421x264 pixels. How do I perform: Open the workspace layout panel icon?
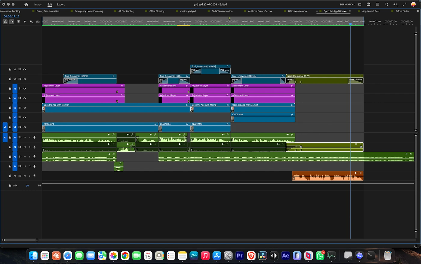(359, 5)
